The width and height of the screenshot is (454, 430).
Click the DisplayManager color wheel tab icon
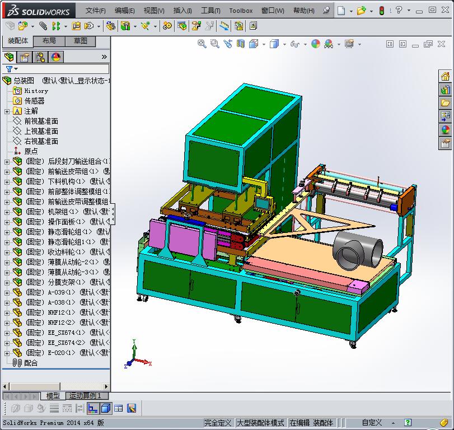pos(55,57)
